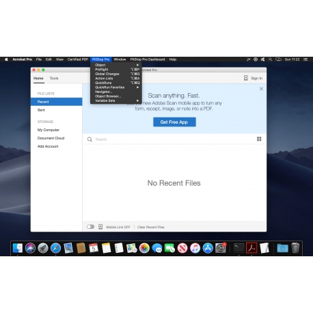
Task: Open the Mail stamp icon in Dock
Action: [x=68, y=248]
